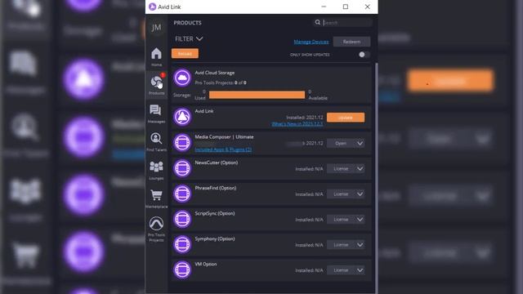Screen dimensions: 523x294
Task: Click the search magnifier icon
Action: [318, 22]
